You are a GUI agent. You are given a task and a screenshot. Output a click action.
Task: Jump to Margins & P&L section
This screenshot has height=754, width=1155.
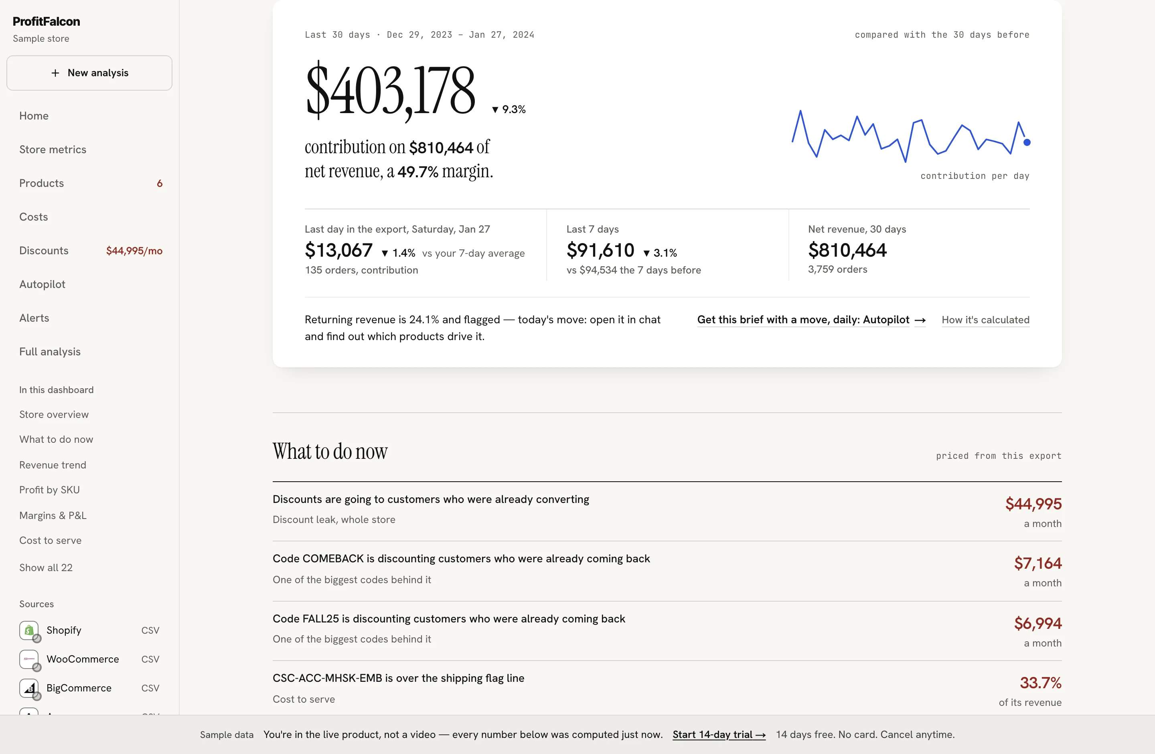click(53, 515)
